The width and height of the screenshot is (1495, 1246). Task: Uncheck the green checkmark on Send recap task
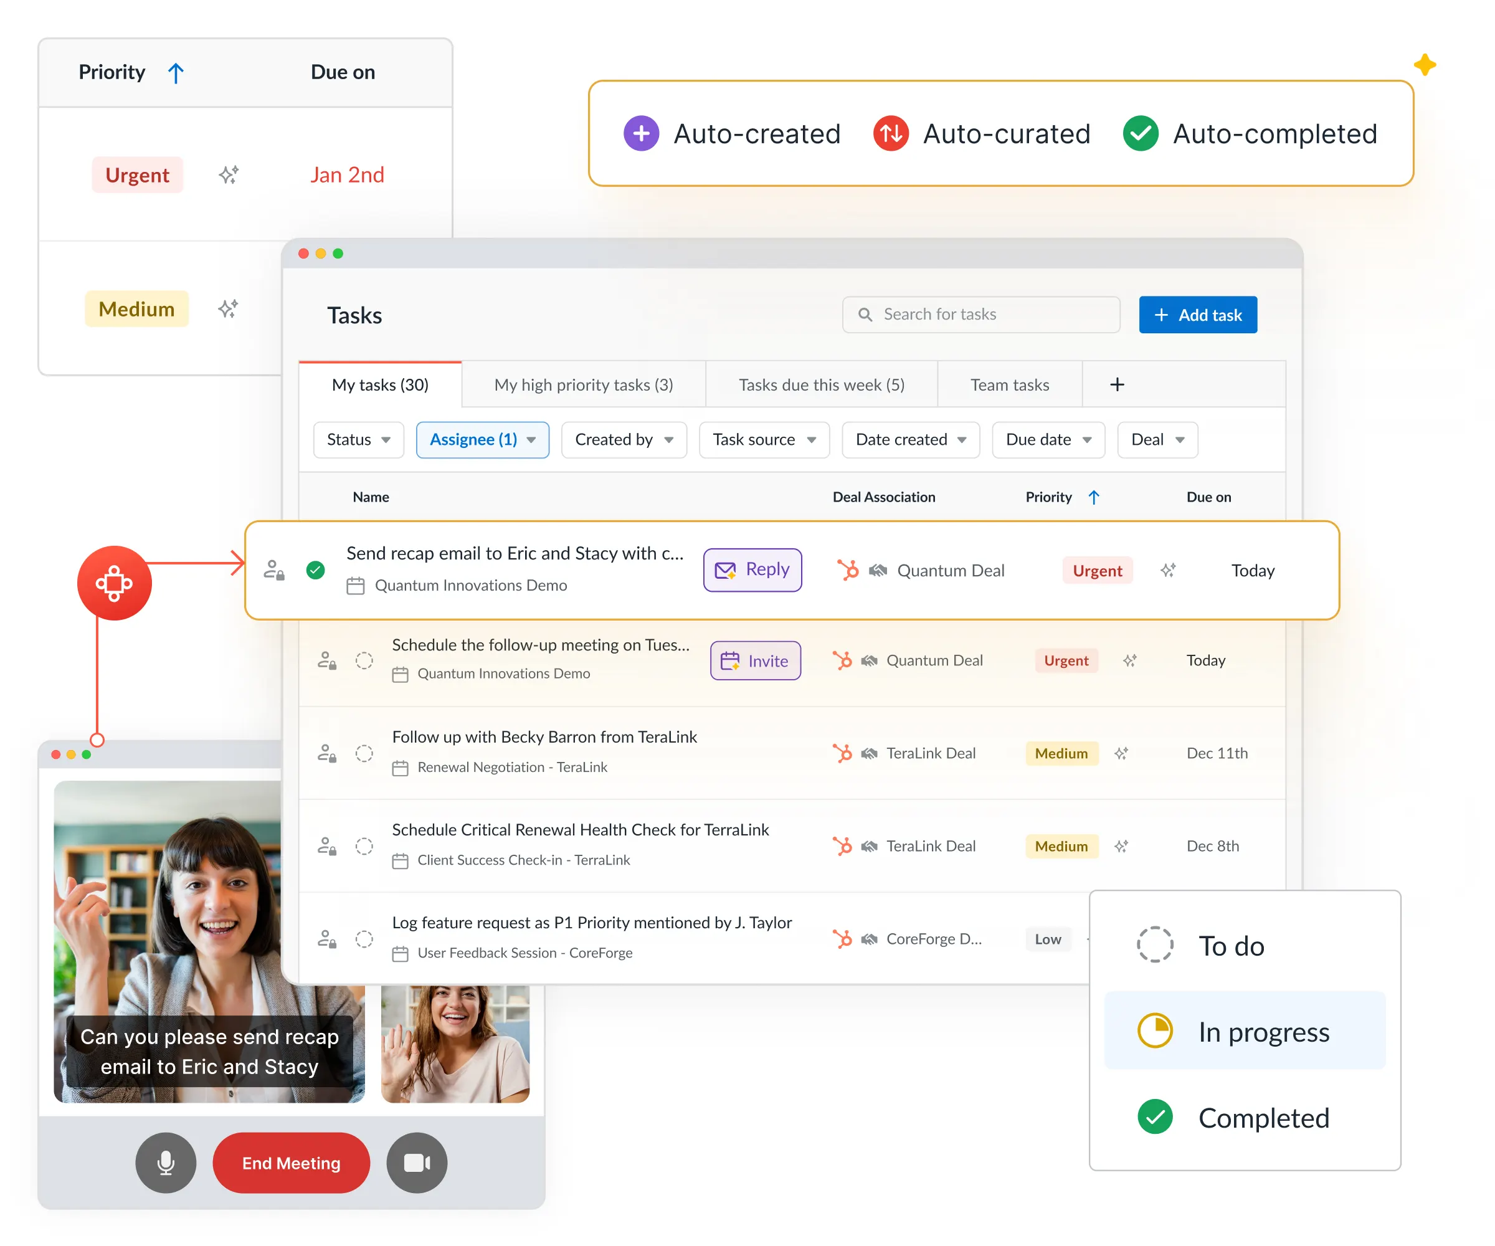(315, 569)
